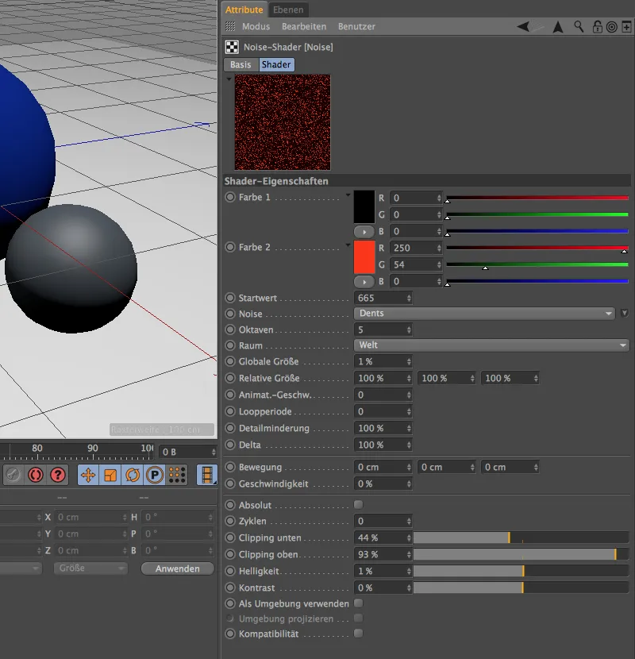Click the Oktaven stepper arrows
The image size is (635, 659).
coord(409,330)
